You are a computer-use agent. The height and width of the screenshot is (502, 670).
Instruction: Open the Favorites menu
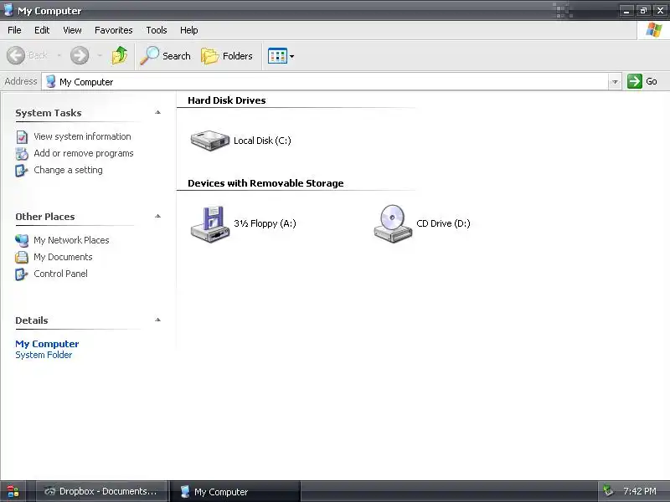[x=114, y=30]
